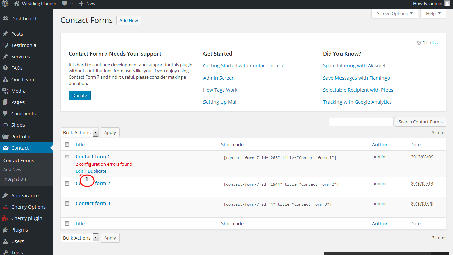Open the Howdy, admin account menu
This screenshot has width=453, height=255.
432,3
